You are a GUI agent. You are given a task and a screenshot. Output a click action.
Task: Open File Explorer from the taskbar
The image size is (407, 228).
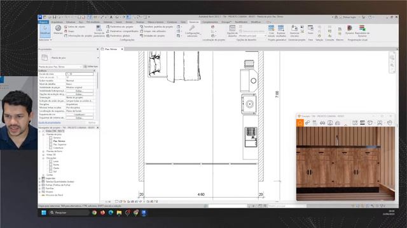pos(119,213)
